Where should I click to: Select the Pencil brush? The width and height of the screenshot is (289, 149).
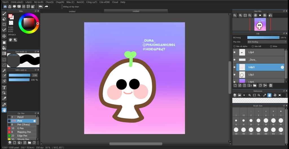[22, 117]
